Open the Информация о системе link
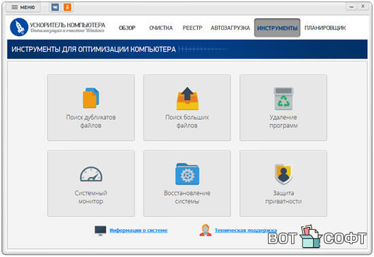374x257 pixels. pos(138,230)
